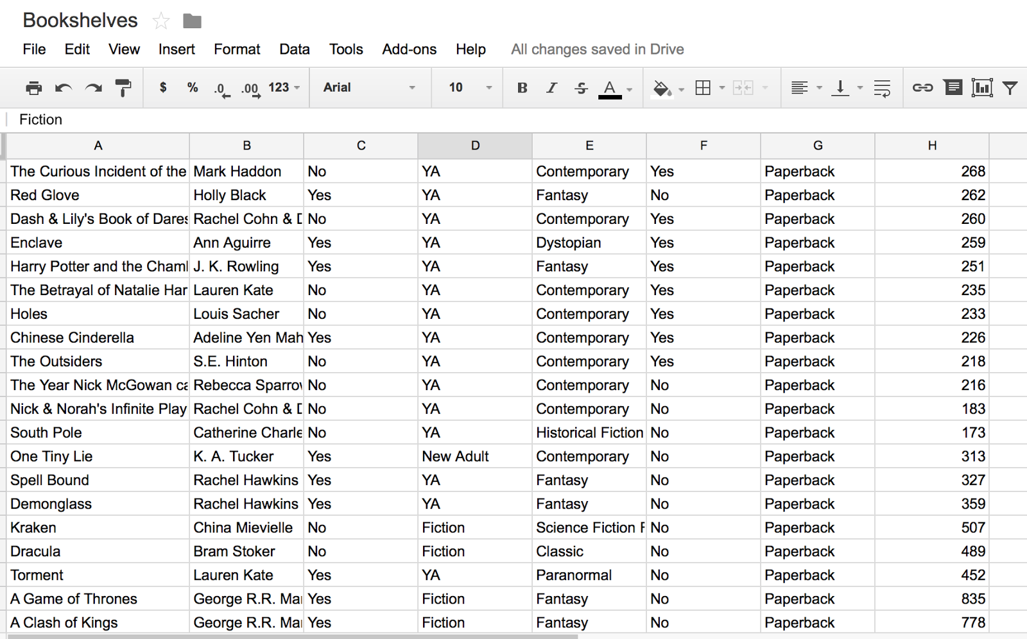The width and height of the screenshot is (1027, 639).
Task: Select the Paint format tool
Action: coord(123,88)
